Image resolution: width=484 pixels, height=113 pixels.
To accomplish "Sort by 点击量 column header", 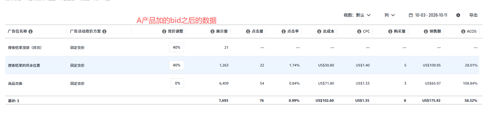I will tap(257, 31).
